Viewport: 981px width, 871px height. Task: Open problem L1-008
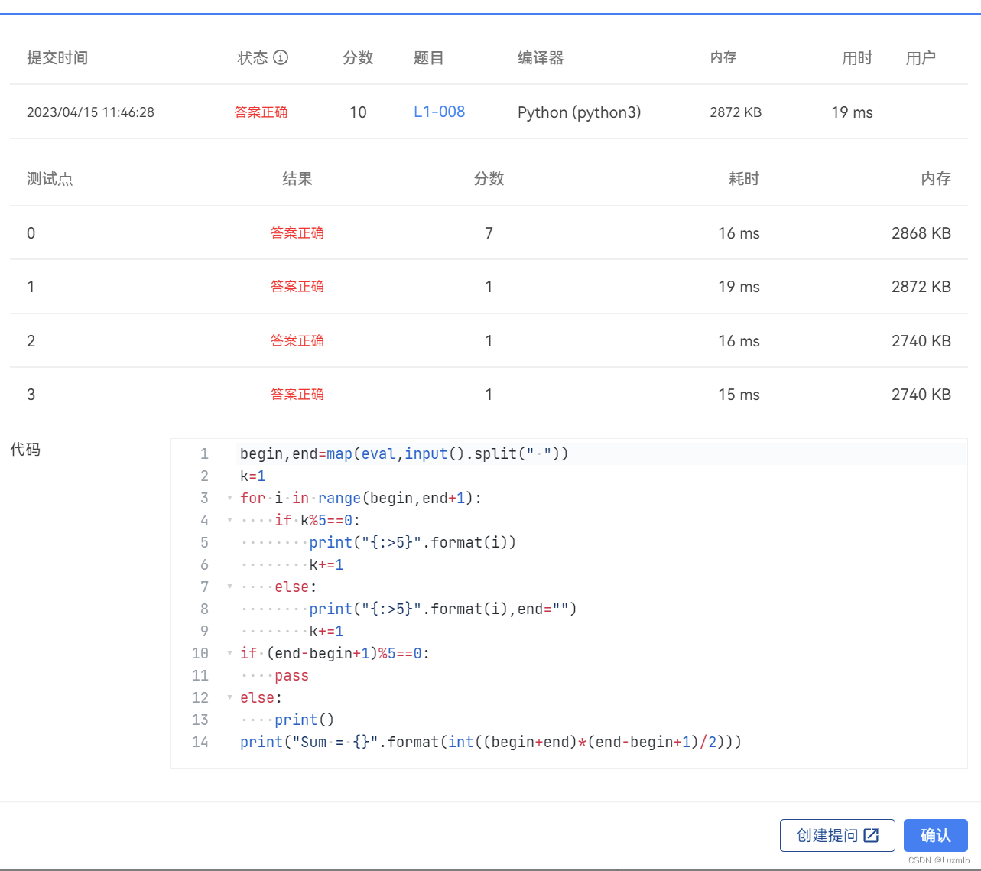(439, 112)
